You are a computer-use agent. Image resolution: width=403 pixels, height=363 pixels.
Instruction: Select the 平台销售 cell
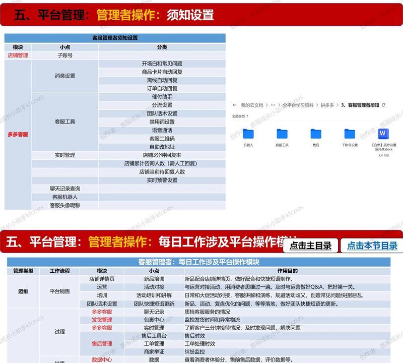pos(59,291)
